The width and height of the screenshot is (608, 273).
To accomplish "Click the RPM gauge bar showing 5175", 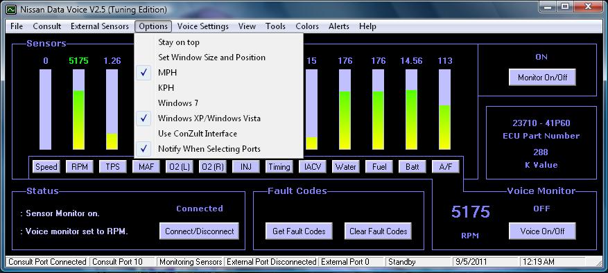I will (79, 109).
